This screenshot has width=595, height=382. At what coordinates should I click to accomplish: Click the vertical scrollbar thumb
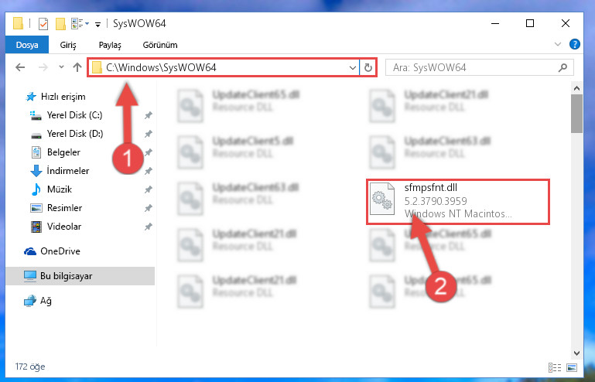[x=576, y=114]
